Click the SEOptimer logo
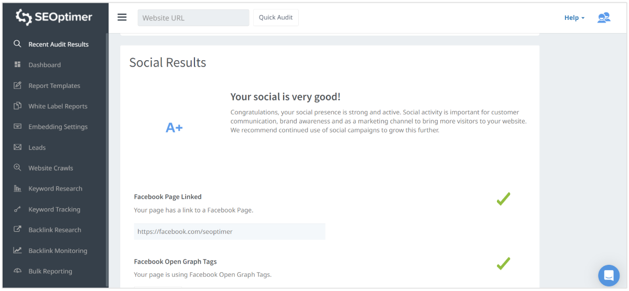This screenshot has width=629, height=291. coord(54,17)
